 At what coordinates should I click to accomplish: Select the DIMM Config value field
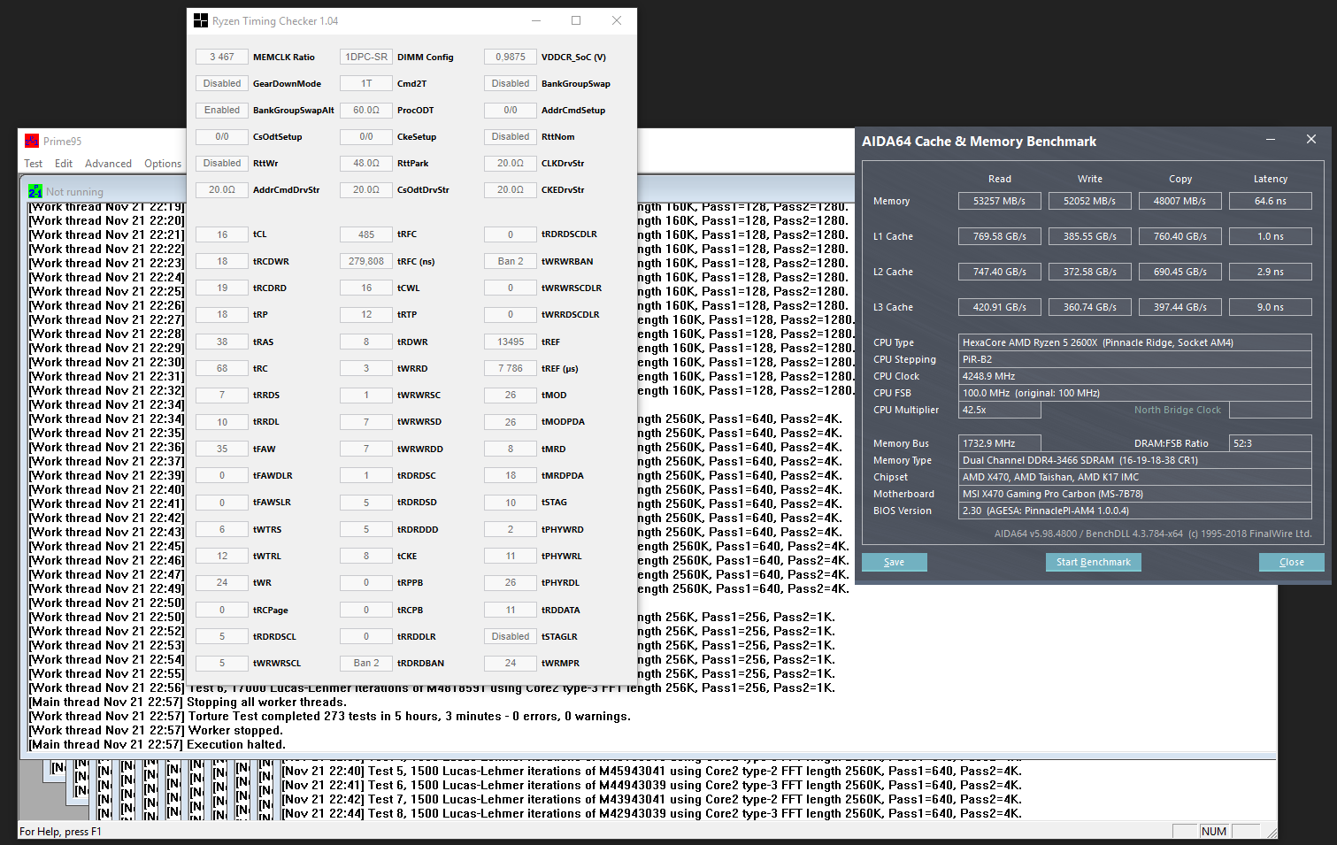(x=366, y=57)
